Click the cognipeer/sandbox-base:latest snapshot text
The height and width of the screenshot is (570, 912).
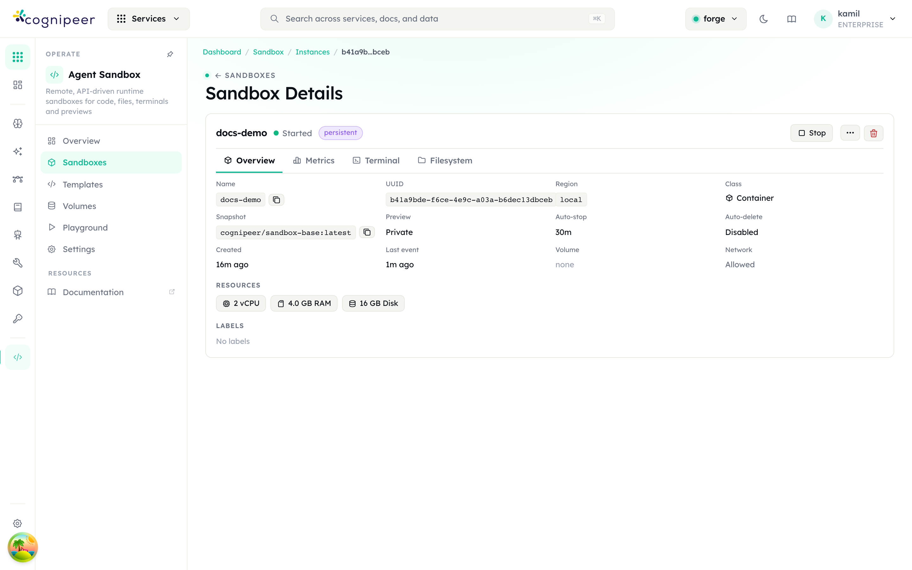coord(286,233)
